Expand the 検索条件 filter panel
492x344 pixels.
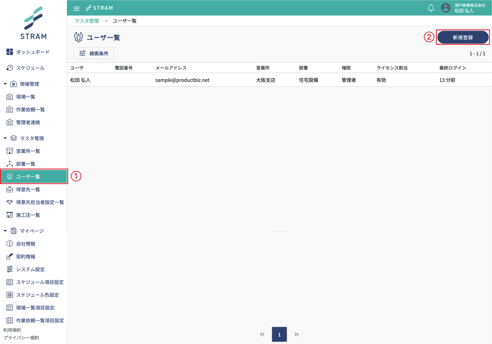[93, 53]
